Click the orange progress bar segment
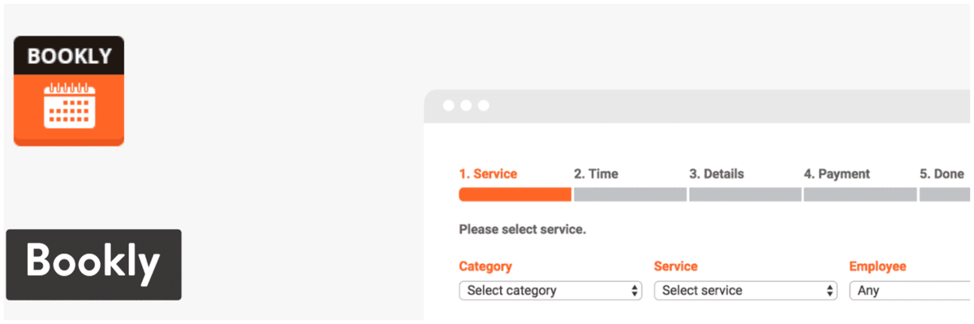The height and width of the screenshot is (324, 974). (515, 194)
